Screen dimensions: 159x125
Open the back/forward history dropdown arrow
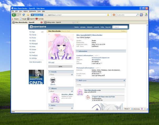point(20,15)
